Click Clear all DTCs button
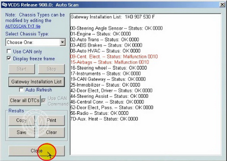Viewport: 227px width, 161px height. click(x=24, y=100)
